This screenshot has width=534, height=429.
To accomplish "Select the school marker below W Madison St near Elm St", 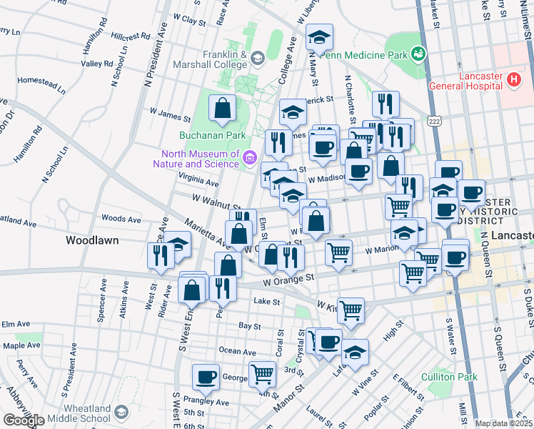I will (293, 196).
